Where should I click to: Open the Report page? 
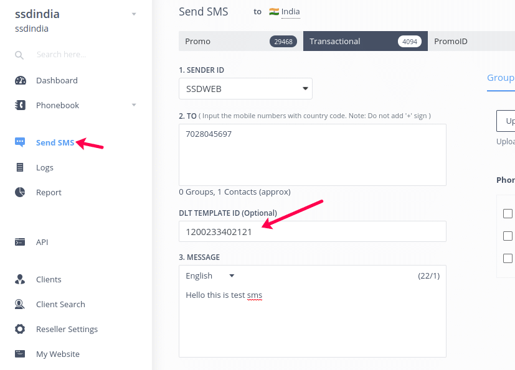click(49, 193)
